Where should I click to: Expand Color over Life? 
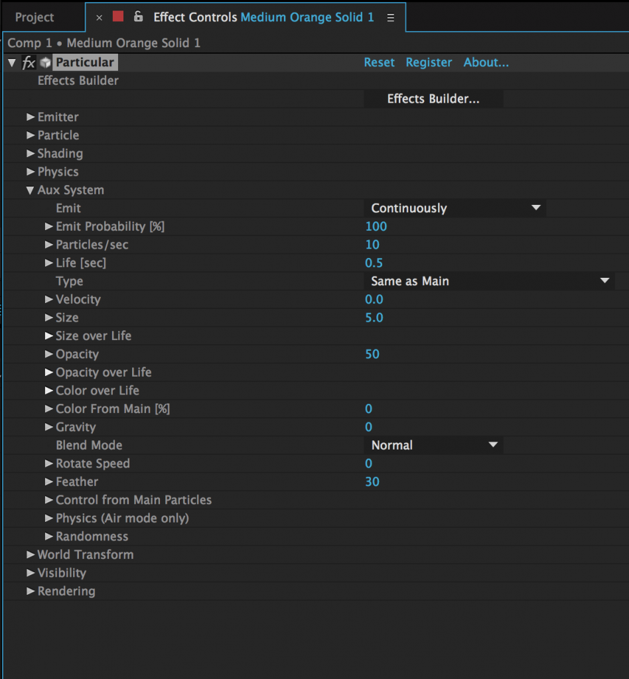48,390
